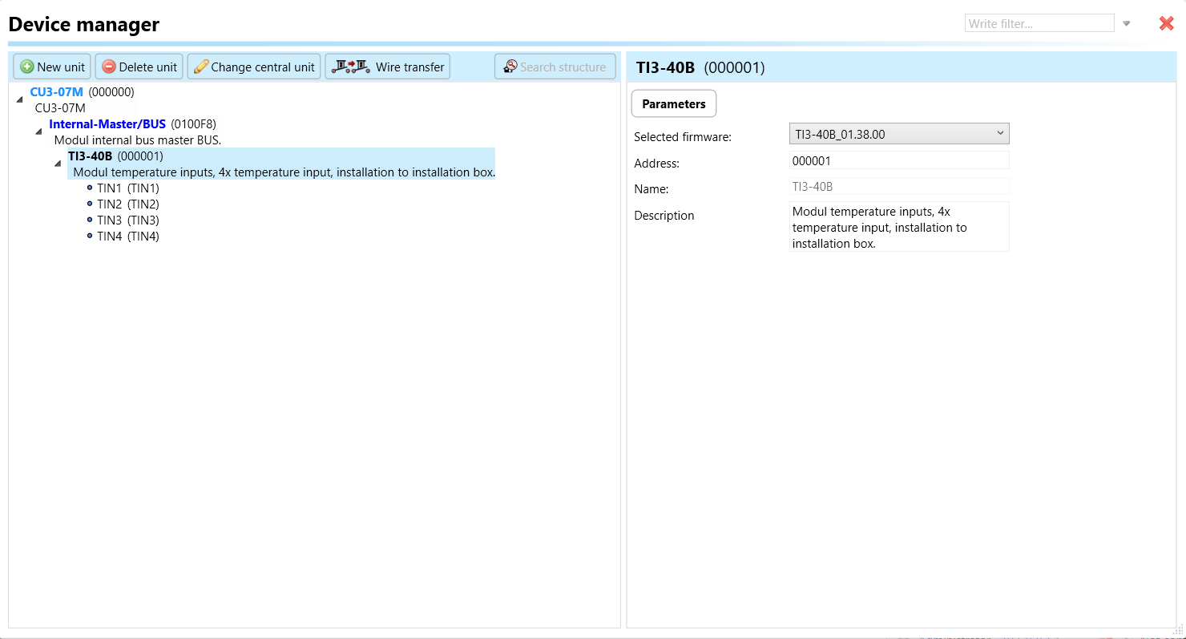Switch to the Parameters tab
The height and width of the screenshot is (639, 1186).
tap(673, 103)
